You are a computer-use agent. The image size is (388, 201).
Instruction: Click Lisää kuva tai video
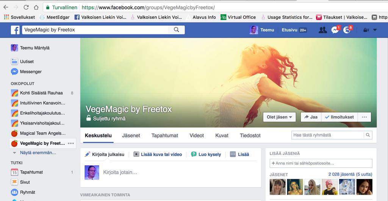[x=158, y=155]
